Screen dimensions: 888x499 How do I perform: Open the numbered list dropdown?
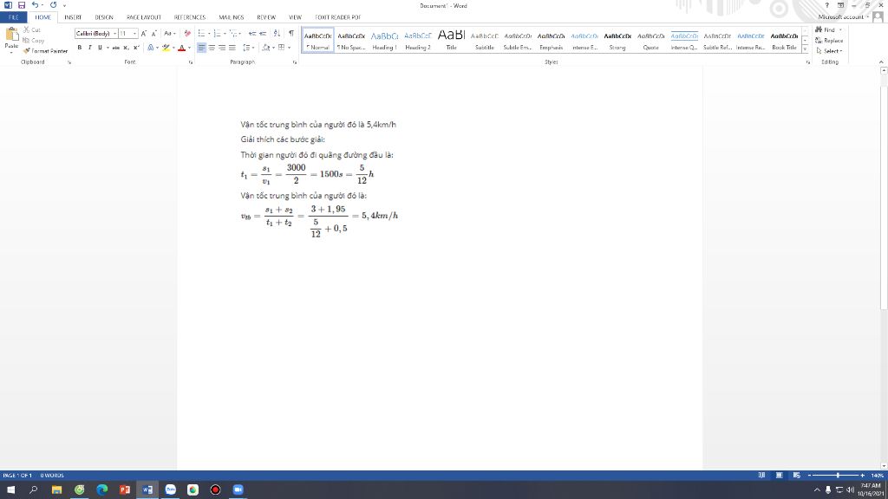coord(225,34)
